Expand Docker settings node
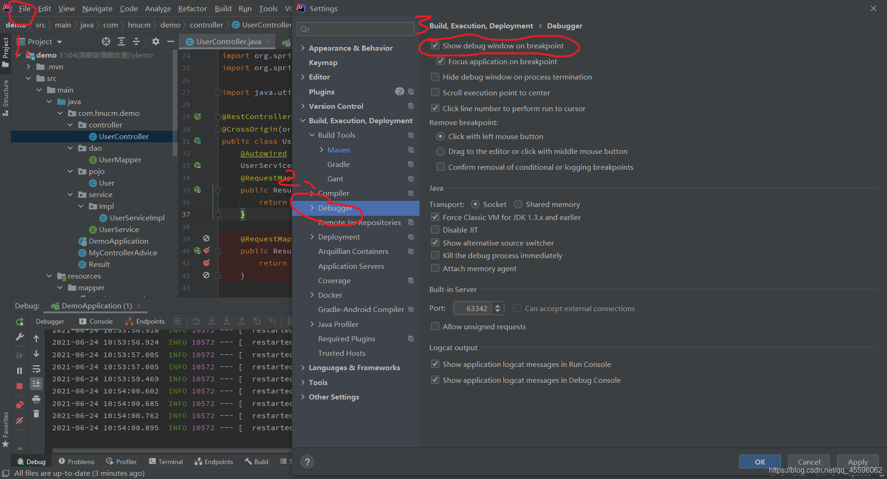Viewport: 887px width, 479px height. [x=312, y=295]
